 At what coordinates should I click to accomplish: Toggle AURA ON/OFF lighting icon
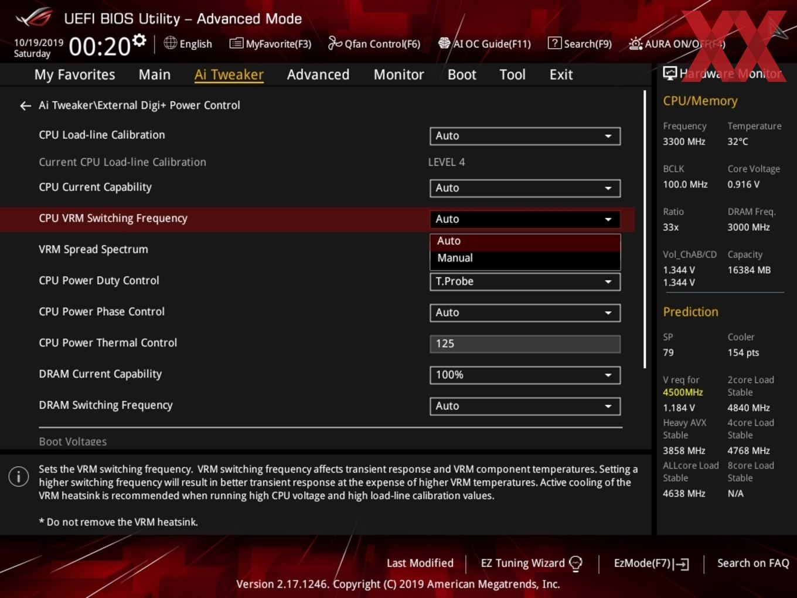635,43
